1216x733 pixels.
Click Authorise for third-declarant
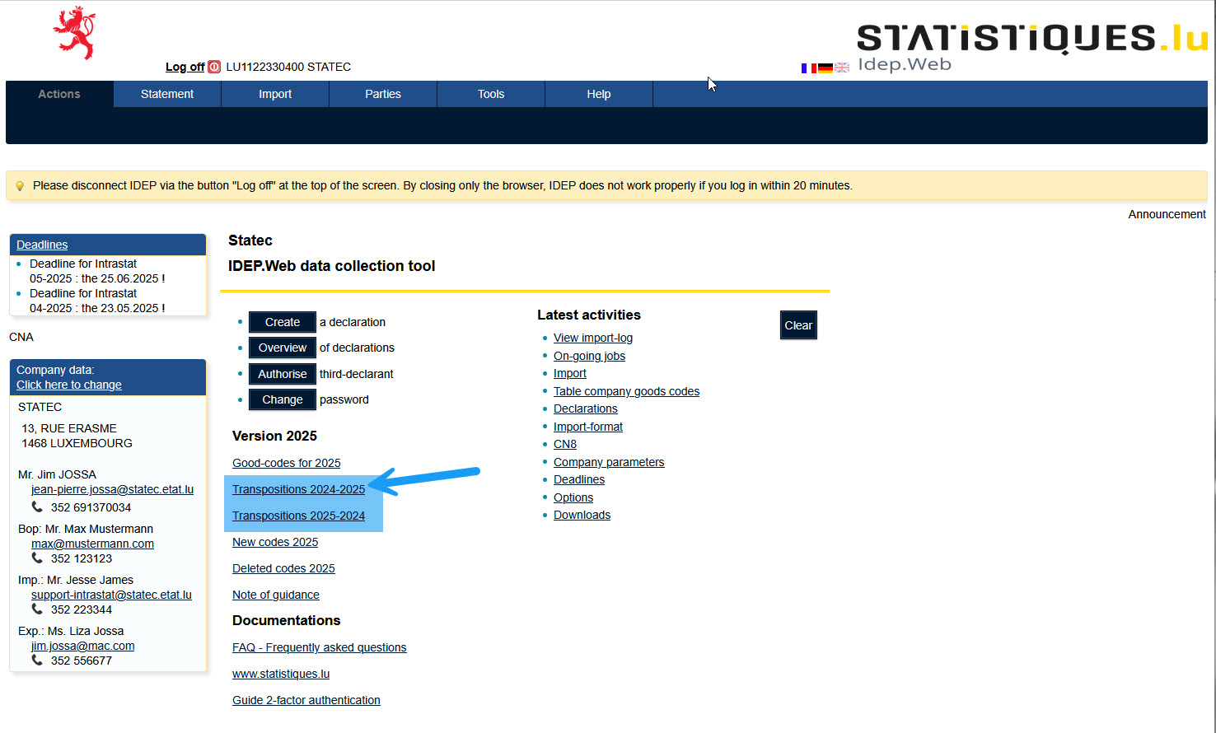coord(282,373)
